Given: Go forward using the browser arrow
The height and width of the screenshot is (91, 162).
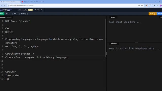Looking at the screenshot, I should tap(2, 6).
